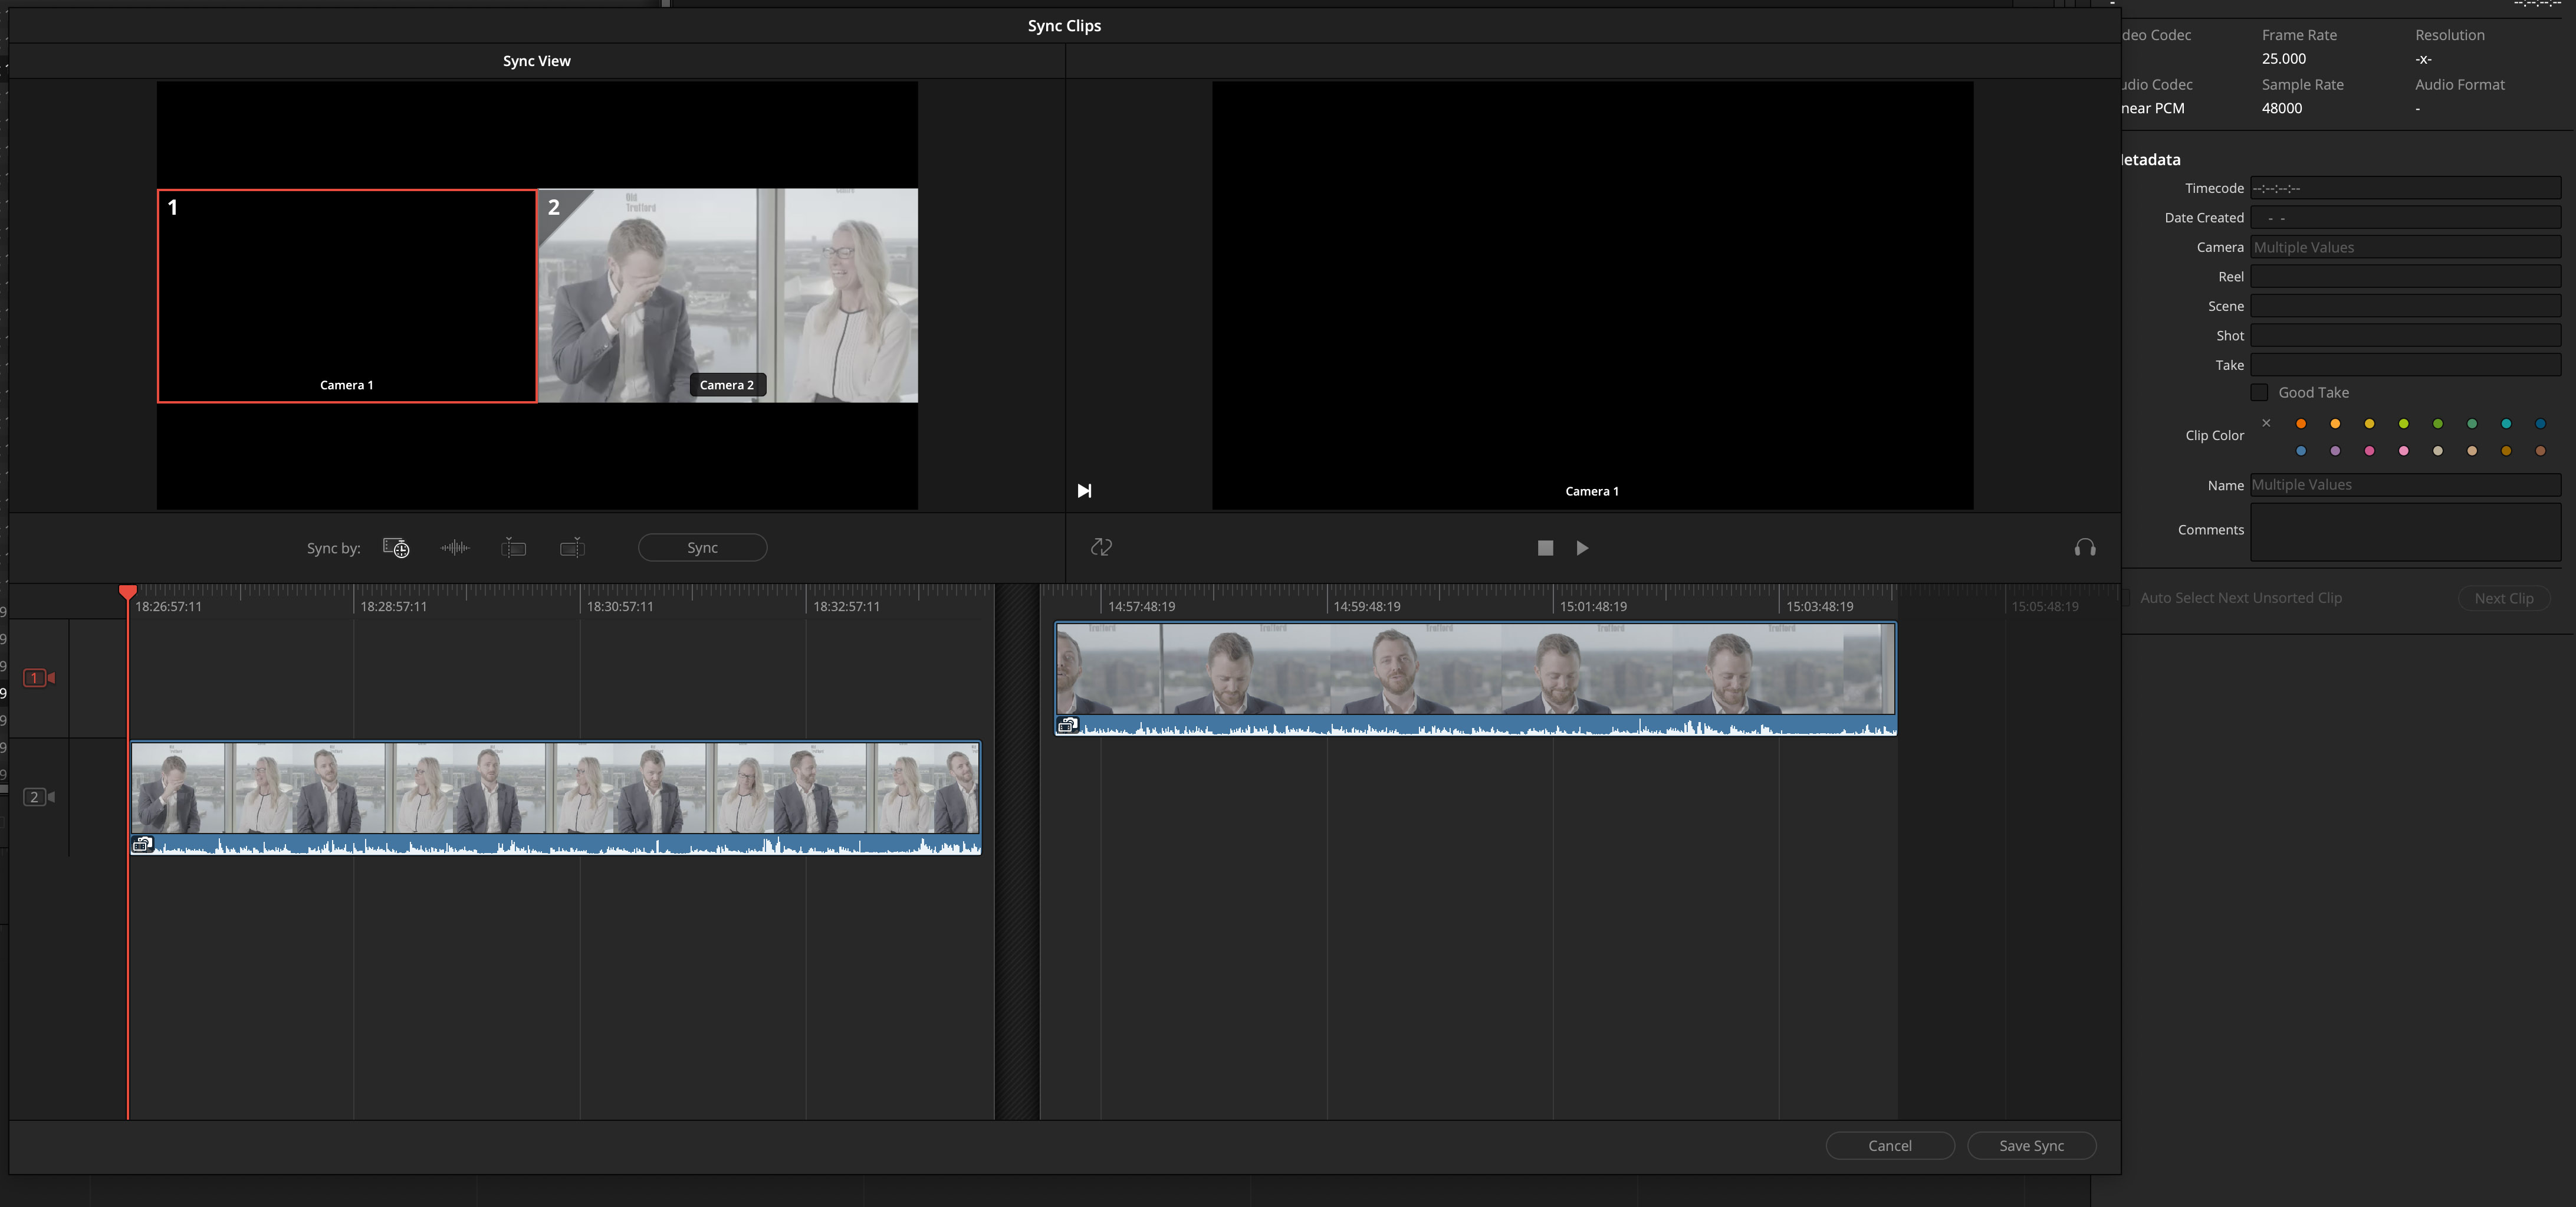Image resolution: width=2576 pixels, height=1207 pixels.
Task: Pick the navy clip color swatch
Action: [x=2540, y=424]
